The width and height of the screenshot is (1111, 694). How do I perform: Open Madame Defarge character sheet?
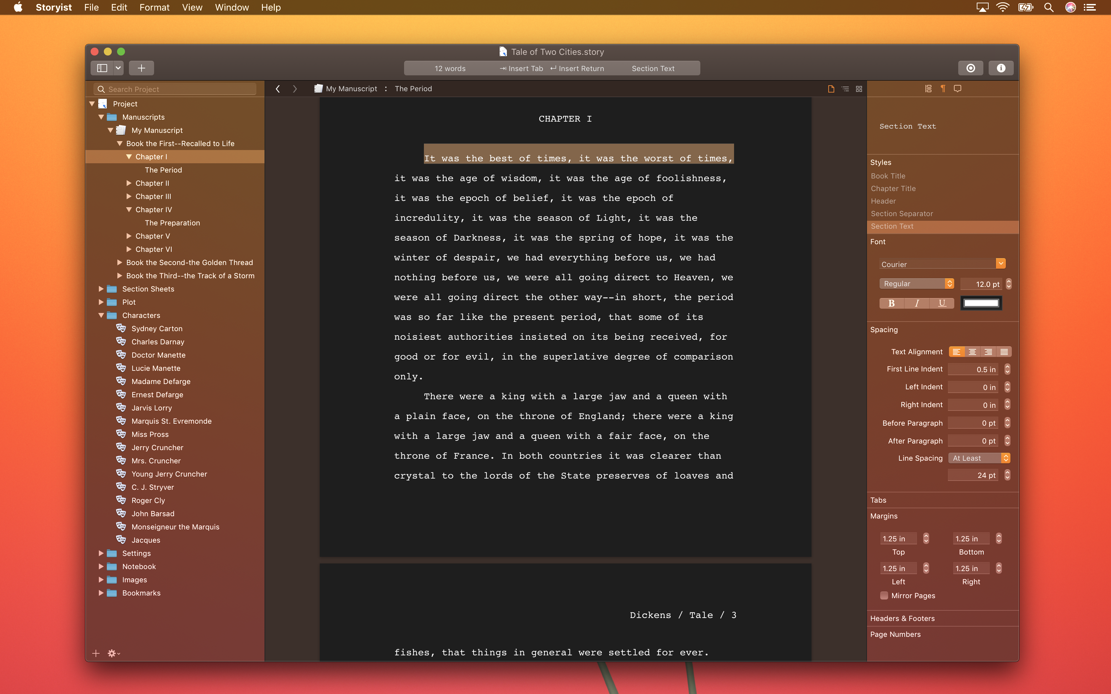coord(161,381)
